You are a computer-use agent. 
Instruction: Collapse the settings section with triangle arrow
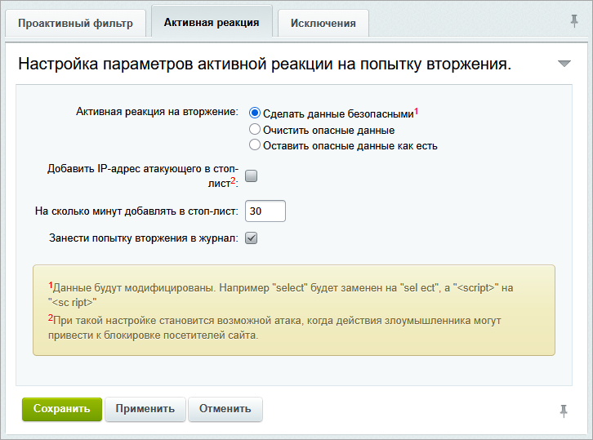tap(564, 64)
